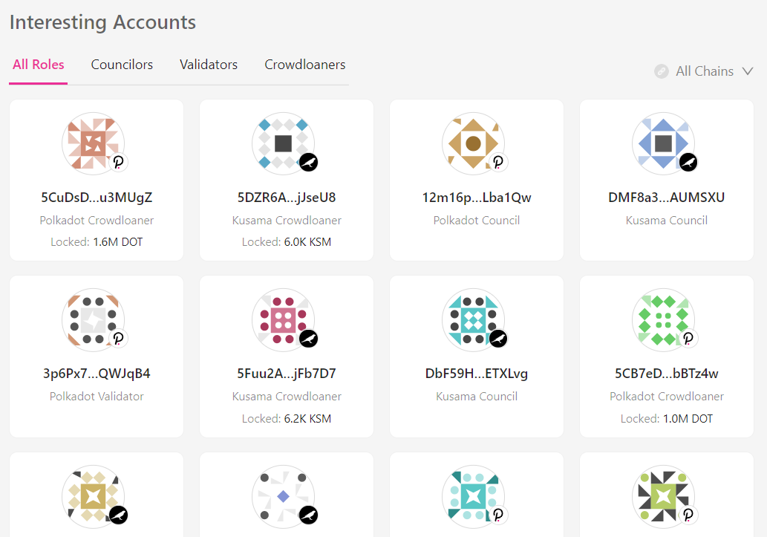Image resolution: width=767 pixels, height=537 pixels.
Task: Open account 5DZR6A...jJseU8
Action: tap(287, 198)
